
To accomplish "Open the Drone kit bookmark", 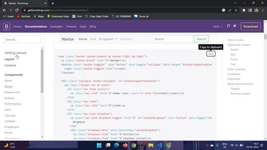I will point(141,16).
